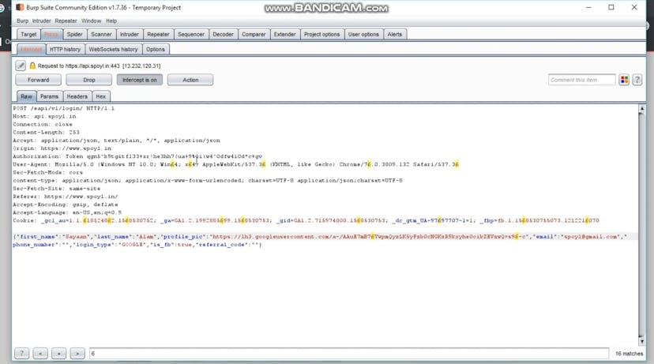Click the Content-Length header line

[46, 132]
